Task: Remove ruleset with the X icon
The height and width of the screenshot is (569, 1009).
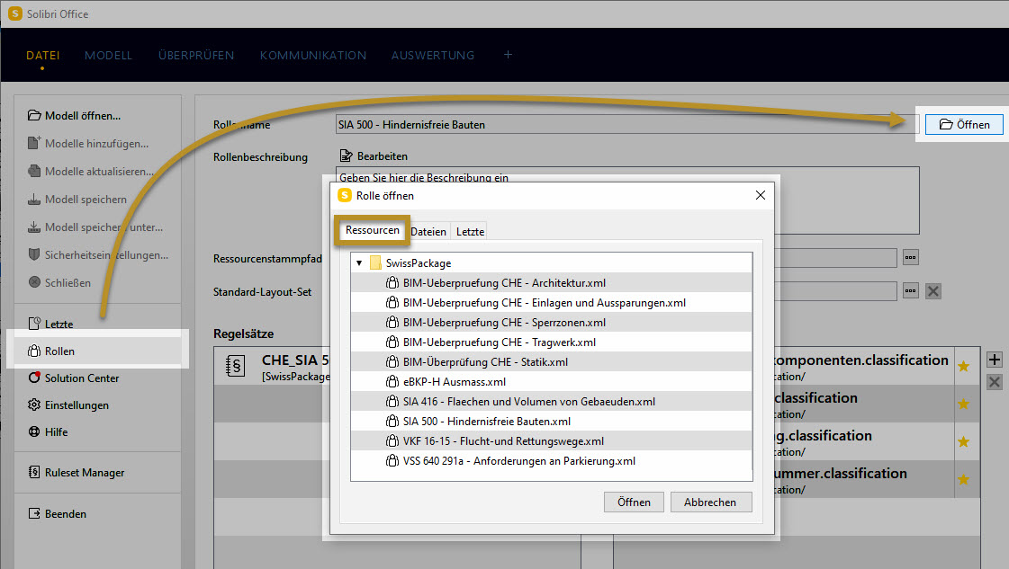Action: pyautogui.click(x=995, y=382)
